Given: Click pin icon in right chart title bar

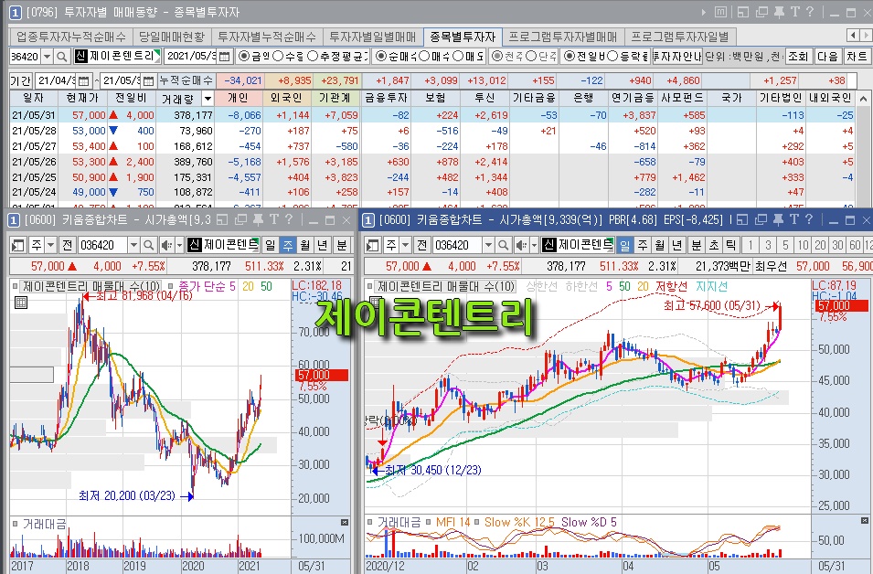Looking at the screenshot, I should (x=778, y=220).
